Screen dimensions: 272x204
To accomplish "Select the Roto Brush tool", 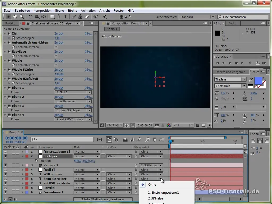I will pyautogui.click(x=96, y=17).
